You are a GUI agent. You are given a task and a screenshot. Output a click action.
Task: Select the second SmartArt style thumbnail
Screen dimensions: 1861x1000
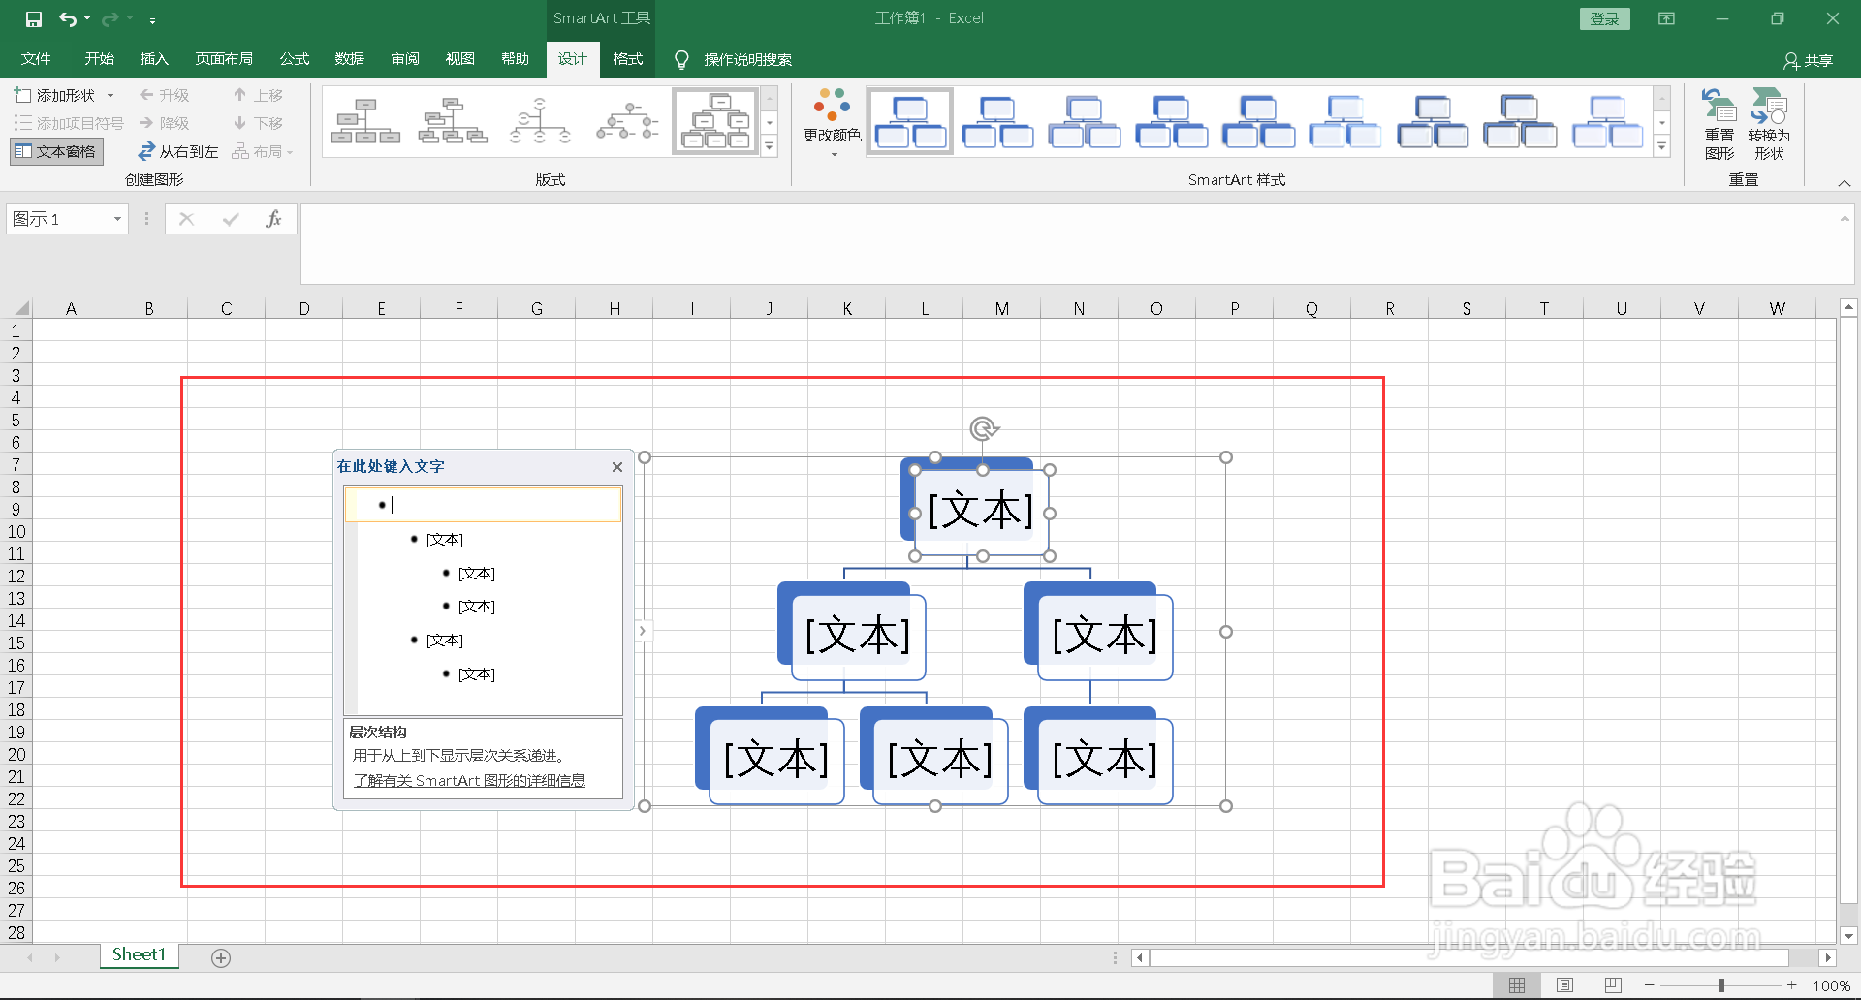tap(997, 122)
